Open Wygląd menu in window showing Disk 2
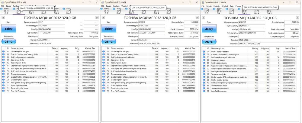 click(124, 6)
